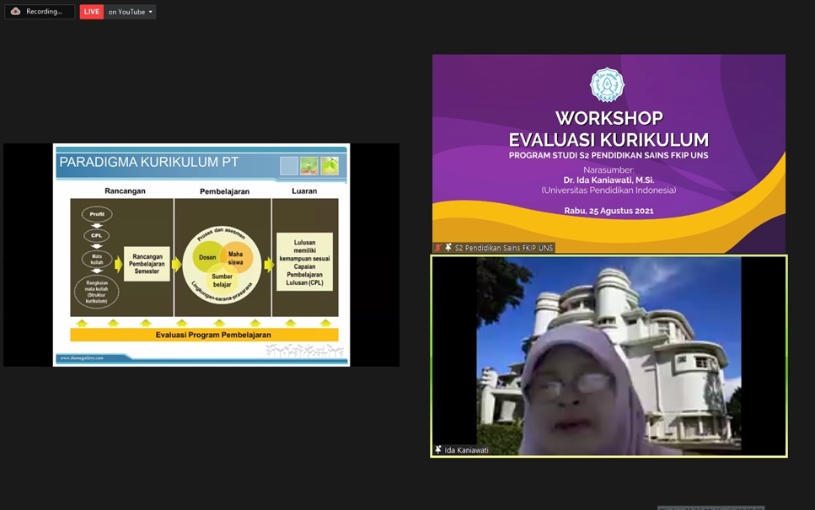Click the Dosen circle in the slide
This screenshot has height=510, width=815.
tap(207, 257)
